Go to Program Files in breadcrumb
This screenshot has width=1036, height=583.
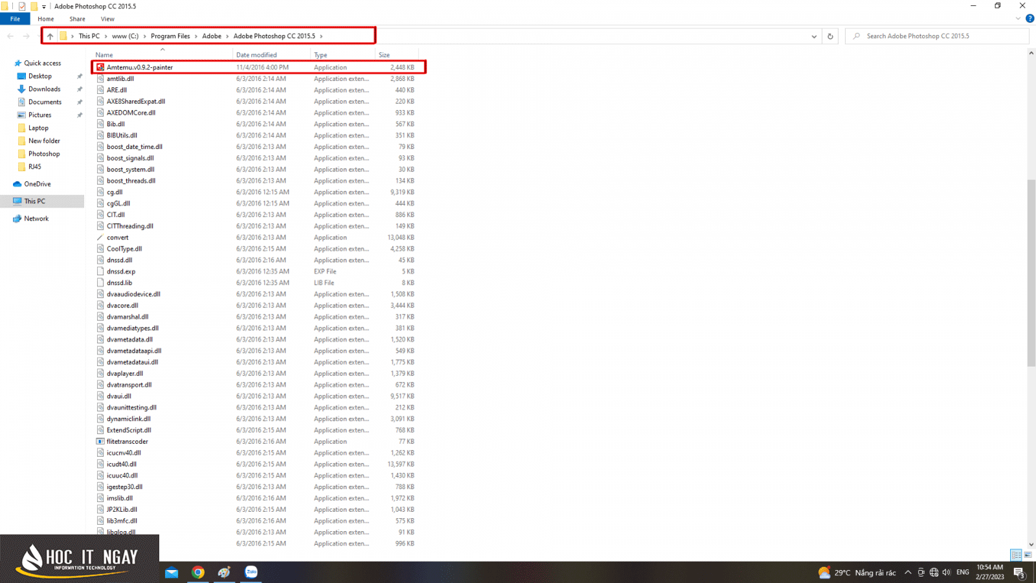tap(170, 36)
